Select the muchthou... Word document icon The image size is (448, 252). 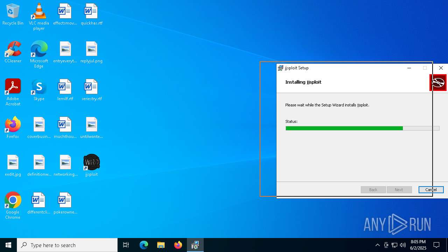point(65,128)
